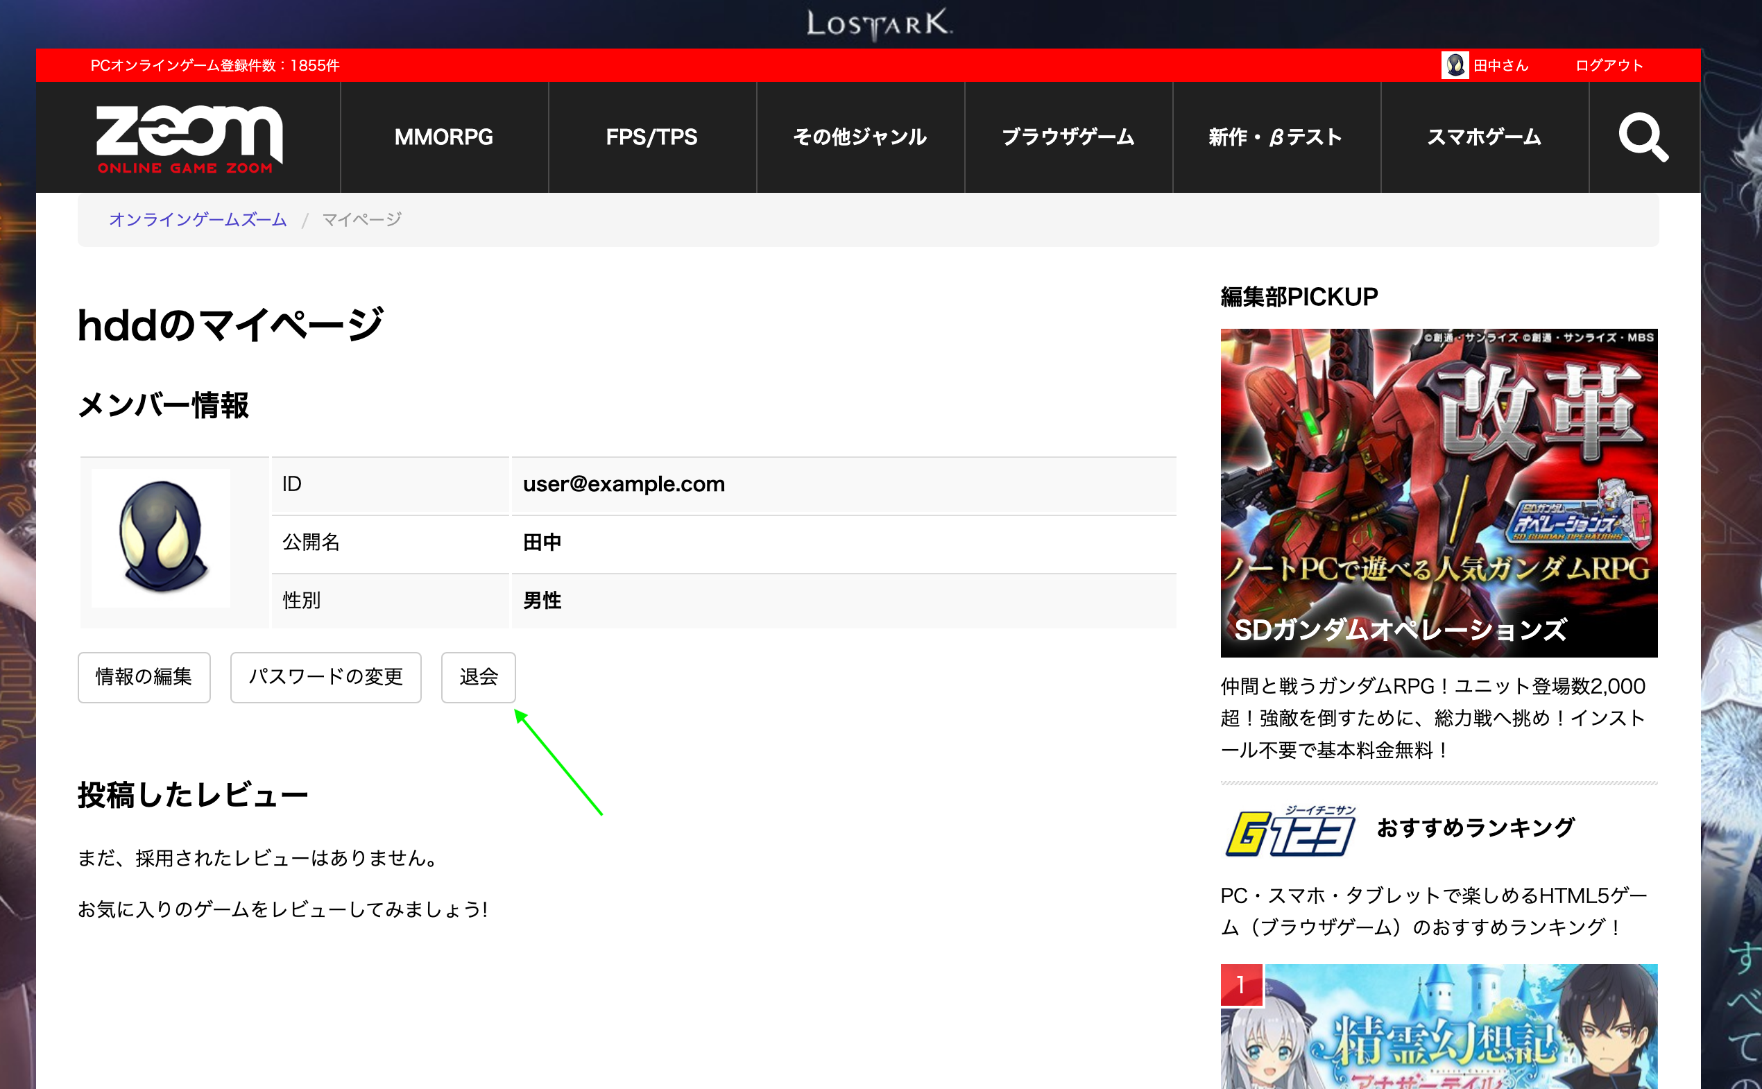The image size is (1762, 1089).
Task: Click the お気に入りのゲームをレビュー text
Action: [x=282, y=909]
